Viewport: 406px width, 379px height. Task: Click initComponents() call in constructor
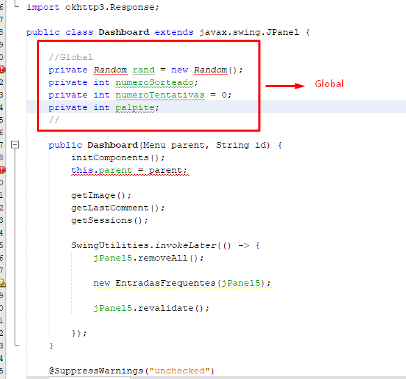(118, 157)
